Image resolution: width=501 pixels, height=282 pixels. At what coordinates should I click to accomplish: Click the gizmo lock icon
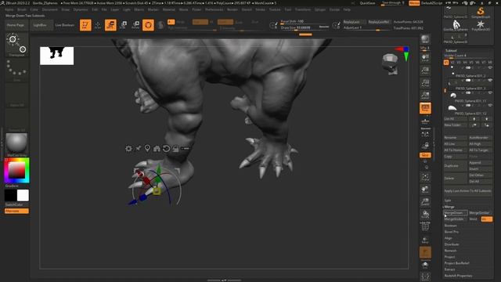175,148
